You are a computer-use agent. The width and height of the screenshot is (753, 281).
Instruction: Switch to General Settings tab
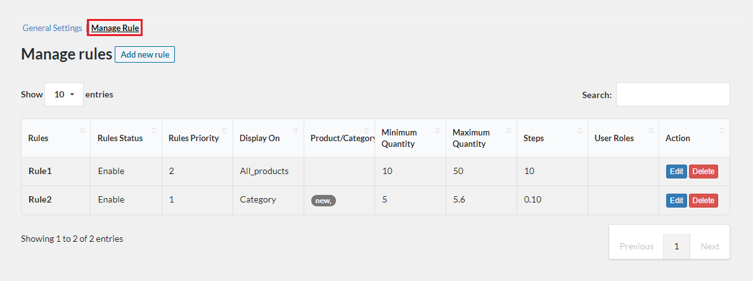coord(53,28)
